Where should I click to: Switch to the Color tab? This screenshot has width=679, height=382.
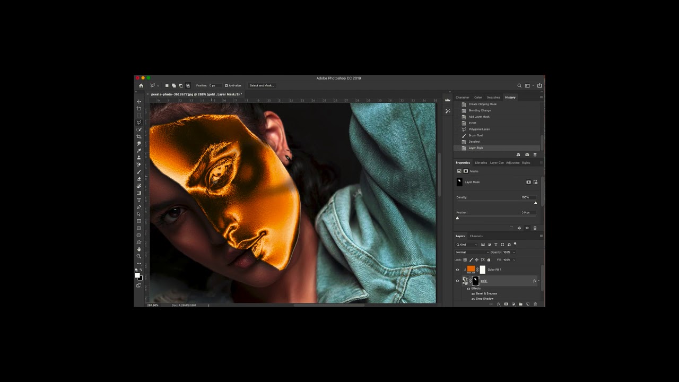pyautogui.click(x=478, y=97)
